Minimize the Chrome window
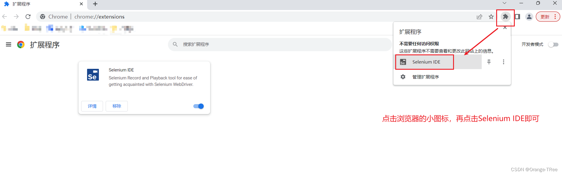This screenshot has width=562, height=175. 521,3
